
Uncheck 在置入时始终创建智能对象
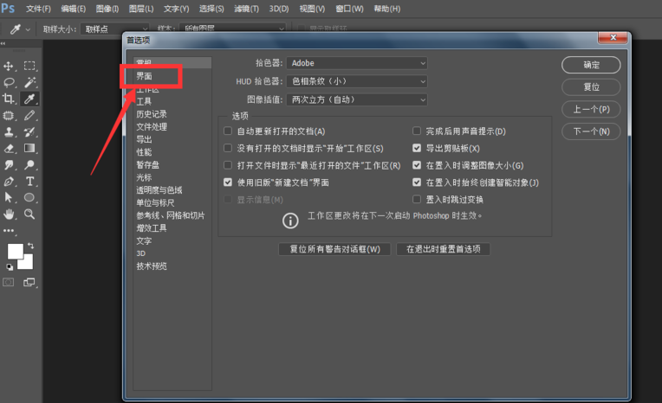(417, 182)
